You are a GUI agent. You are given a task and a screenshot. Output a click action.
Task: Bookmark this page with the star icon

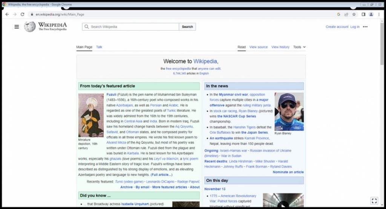point(354,14)
